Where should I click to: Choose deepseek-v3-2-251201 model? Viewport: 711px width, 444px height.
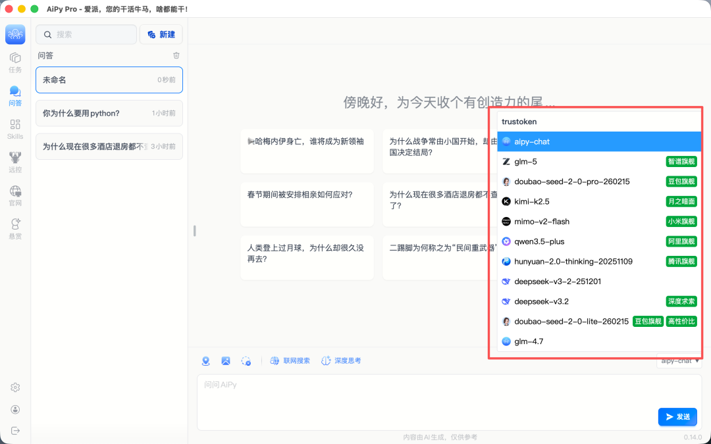pos(599,281)
